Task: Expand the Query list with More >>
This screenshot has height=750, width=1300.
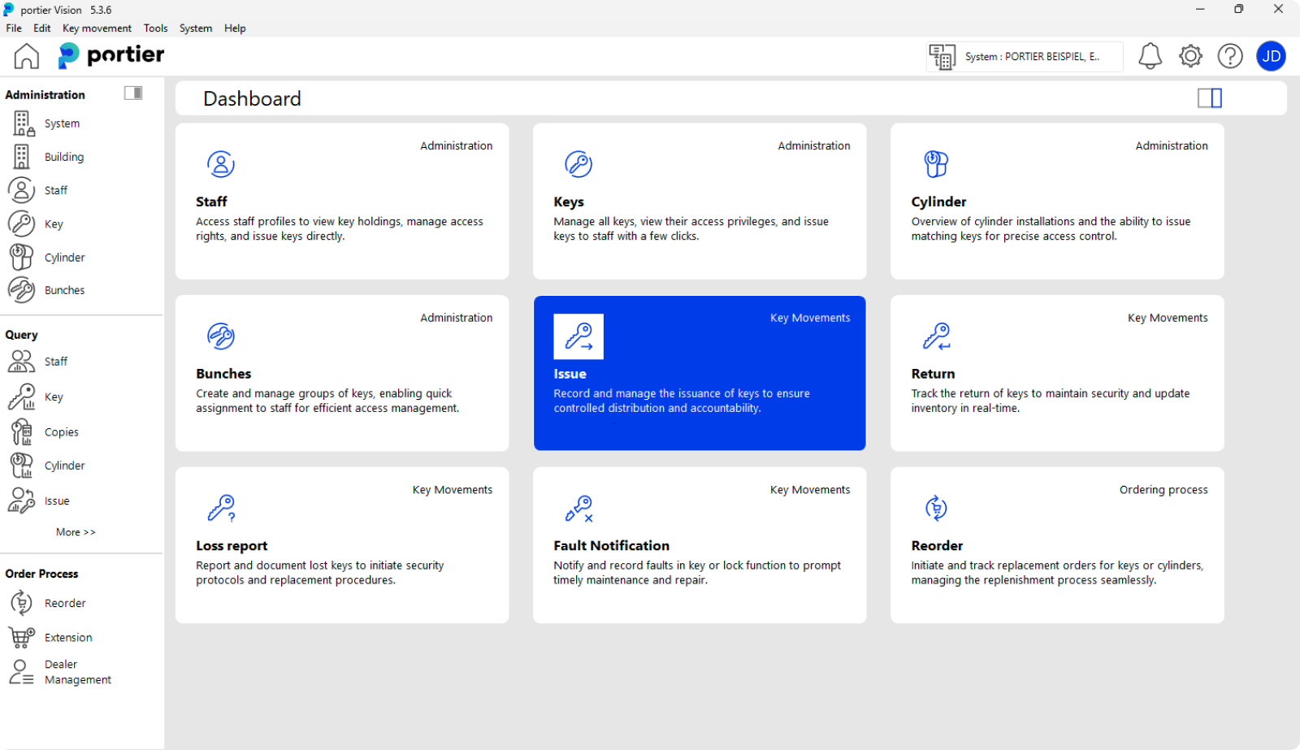Action: coord(76,532)
